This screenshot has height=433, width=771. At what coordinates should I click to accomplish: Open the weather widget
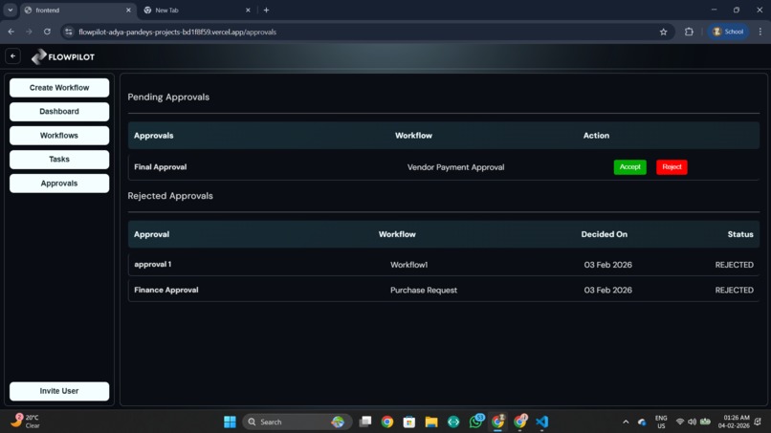click(x=26, y=422)
